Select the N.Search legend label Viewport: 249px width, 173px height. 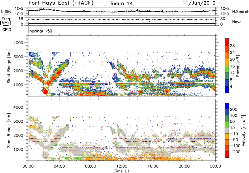pyautogui.click(x=240, y=12)
